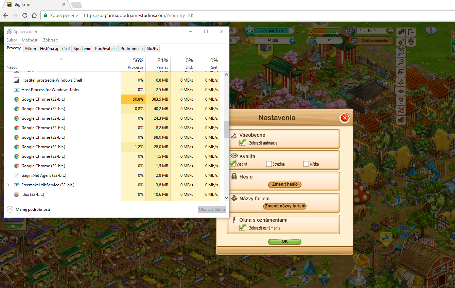Viewport: 455px width, 288px height.
Task: Click the Celá obrazovka fullscreen button
Action: pyautogui.click(x=371, y=41)
